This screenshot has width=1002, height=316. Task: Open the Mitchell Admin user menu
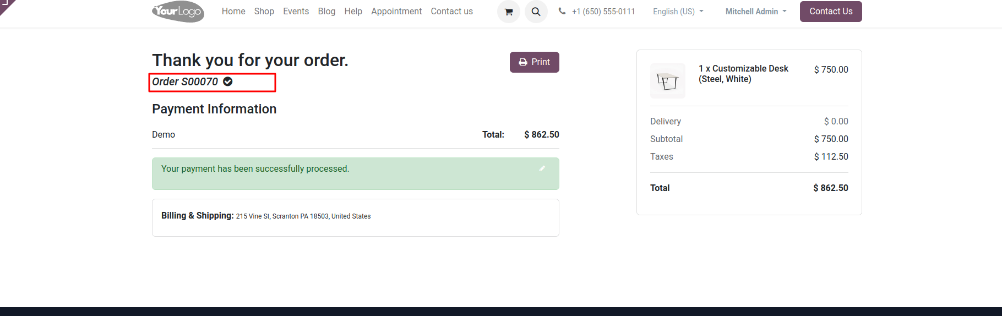coord(756,12)
